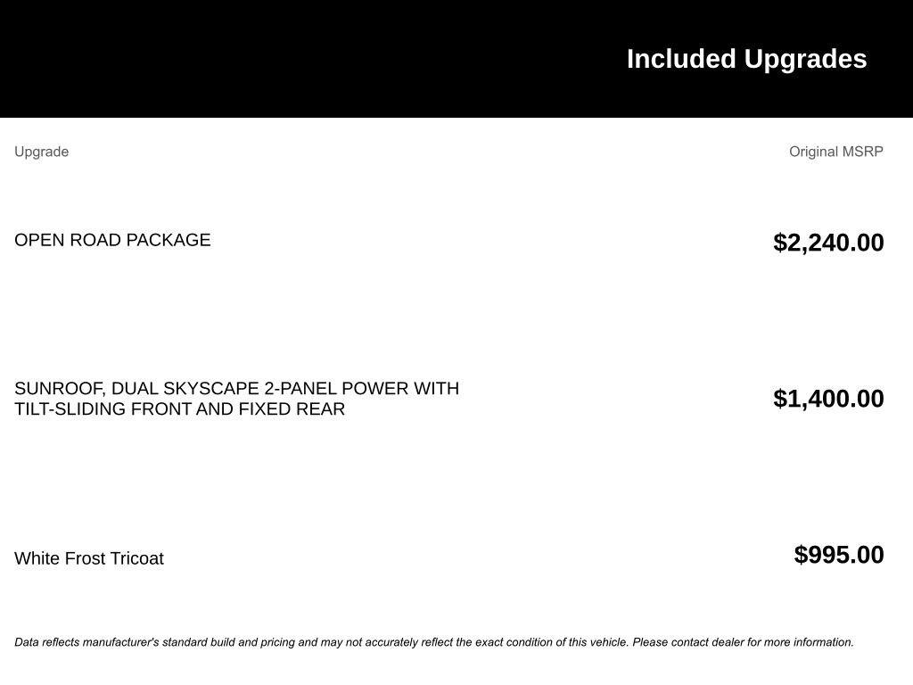The height and width of the screenshot is (685, 913).
Task: Click the word Tricoat
Action: tap(135, 558)
